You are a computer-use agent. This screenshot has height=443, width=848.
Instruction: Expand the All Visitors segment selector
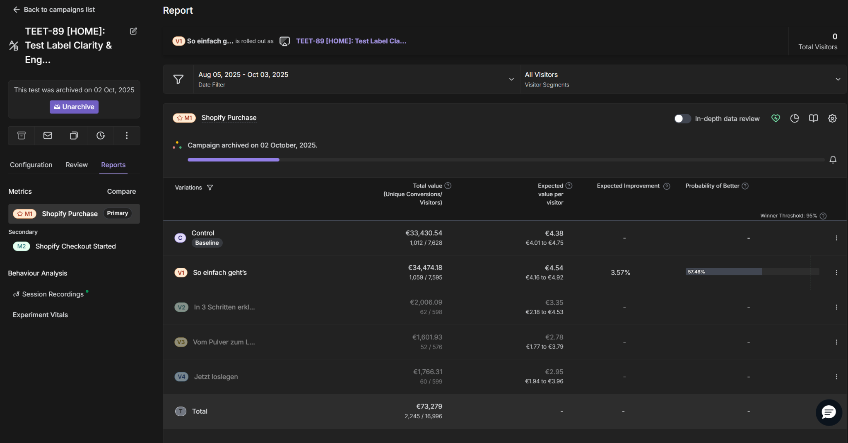click(x=838, y=79)
